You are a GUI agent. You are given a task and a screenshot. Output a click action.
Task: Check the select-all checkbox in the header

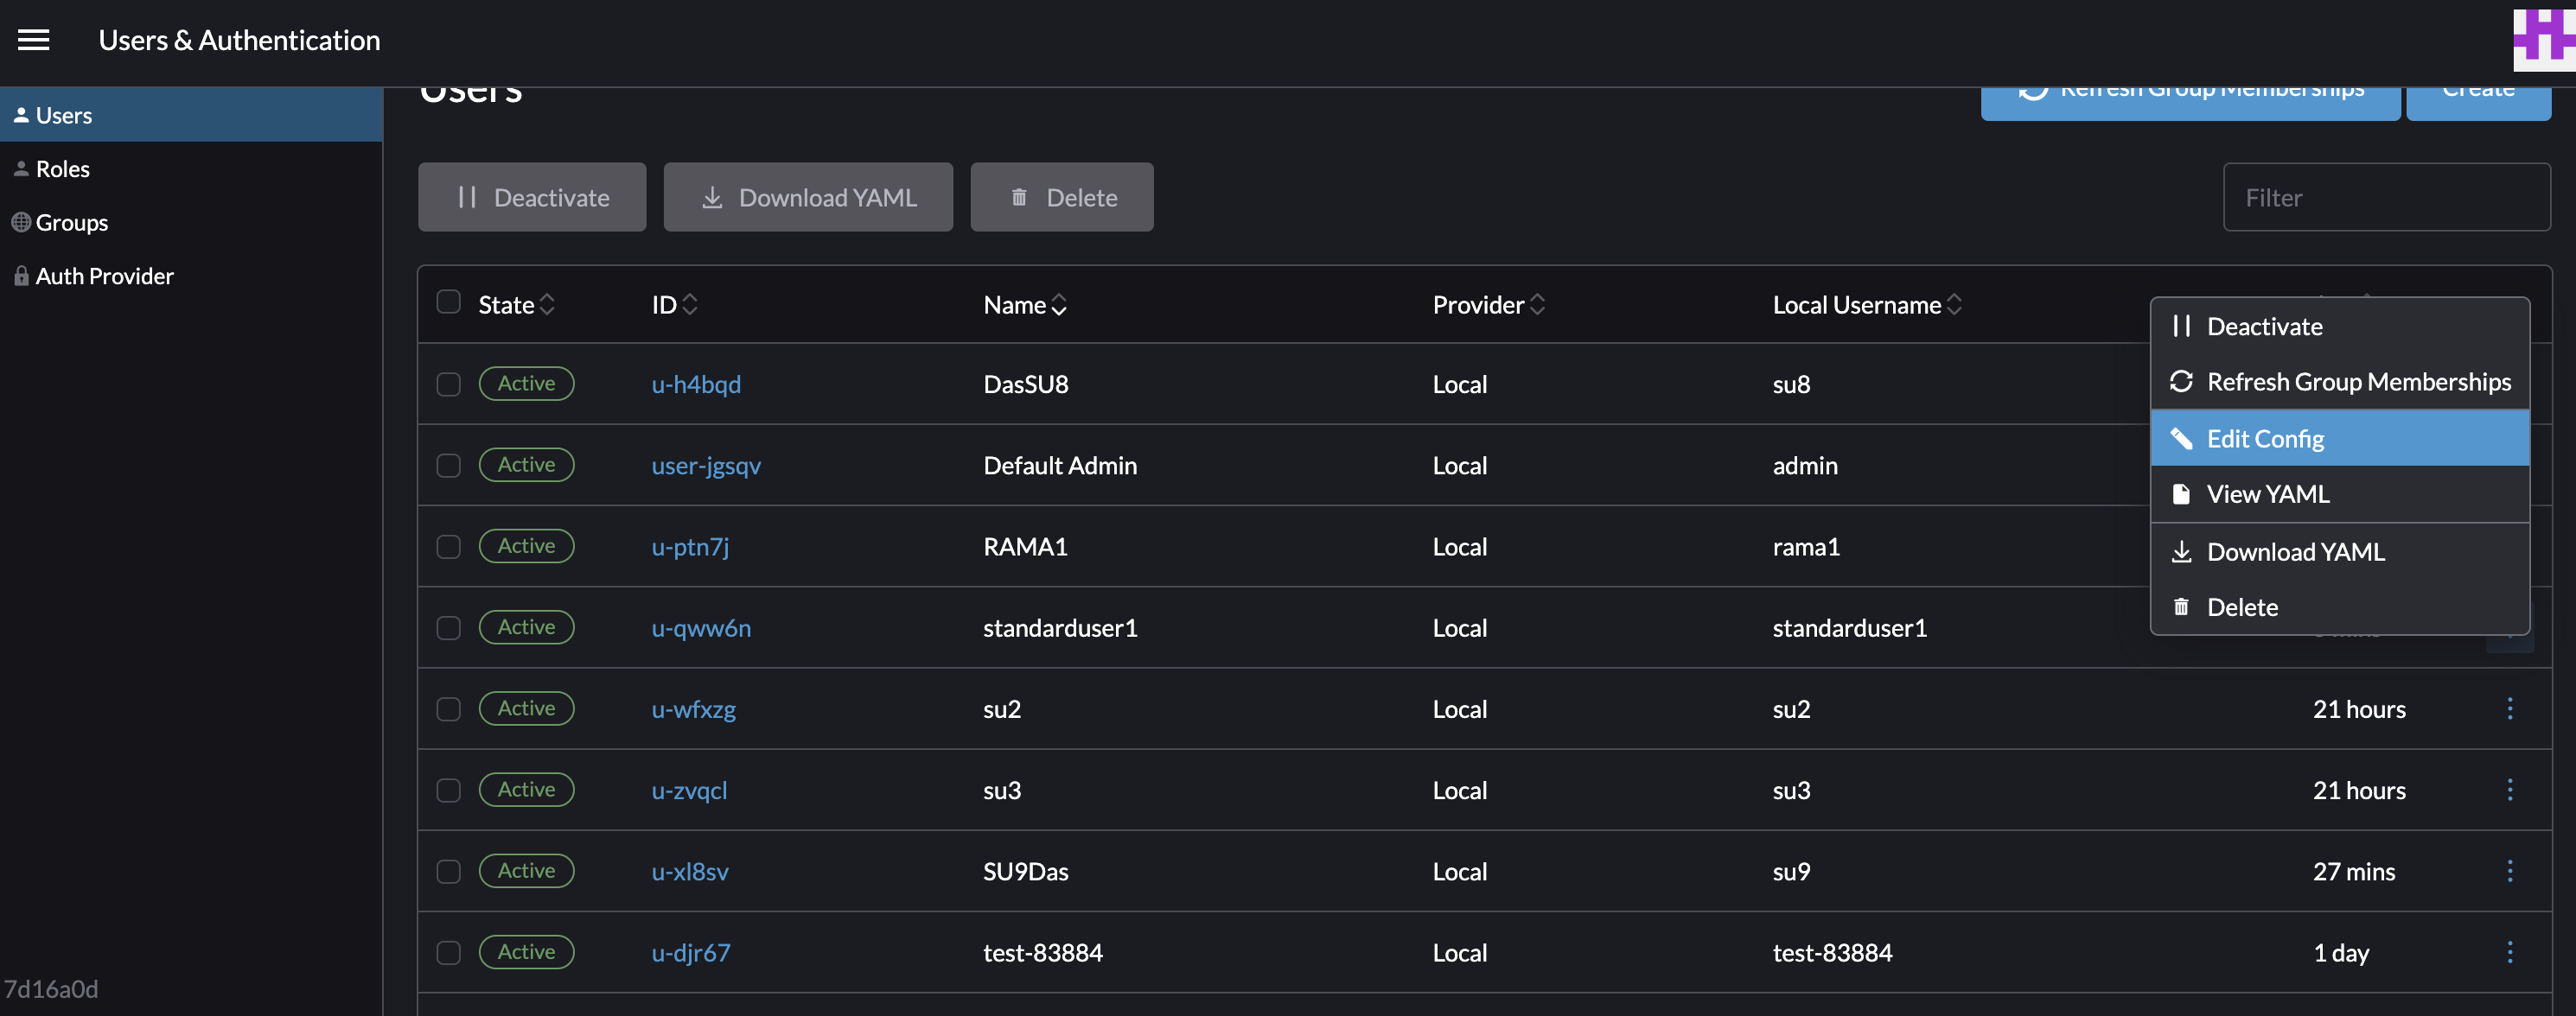[x=448, y=302]
